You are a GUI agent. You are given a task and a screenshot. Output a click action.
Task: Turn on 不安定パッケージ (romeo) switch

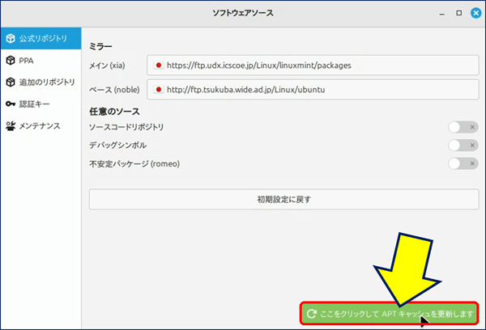(463, 163)
